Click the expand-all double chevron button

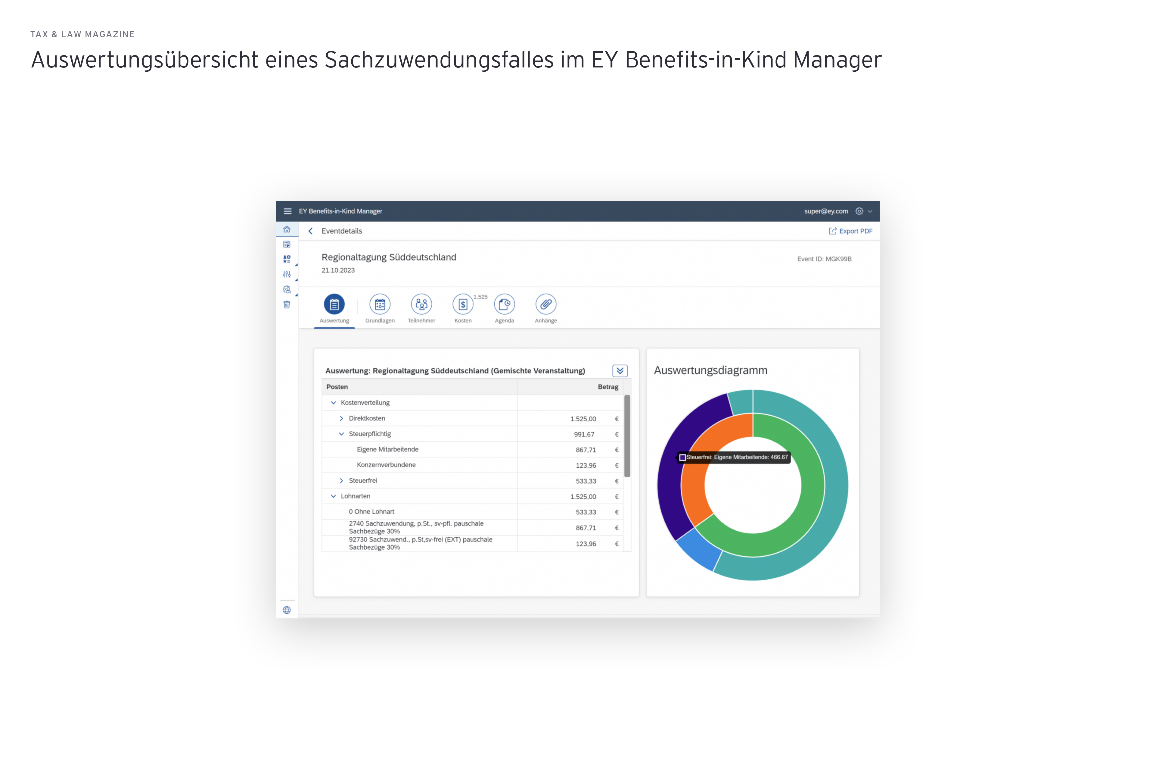pyautogui.click(x=620, y=371)
